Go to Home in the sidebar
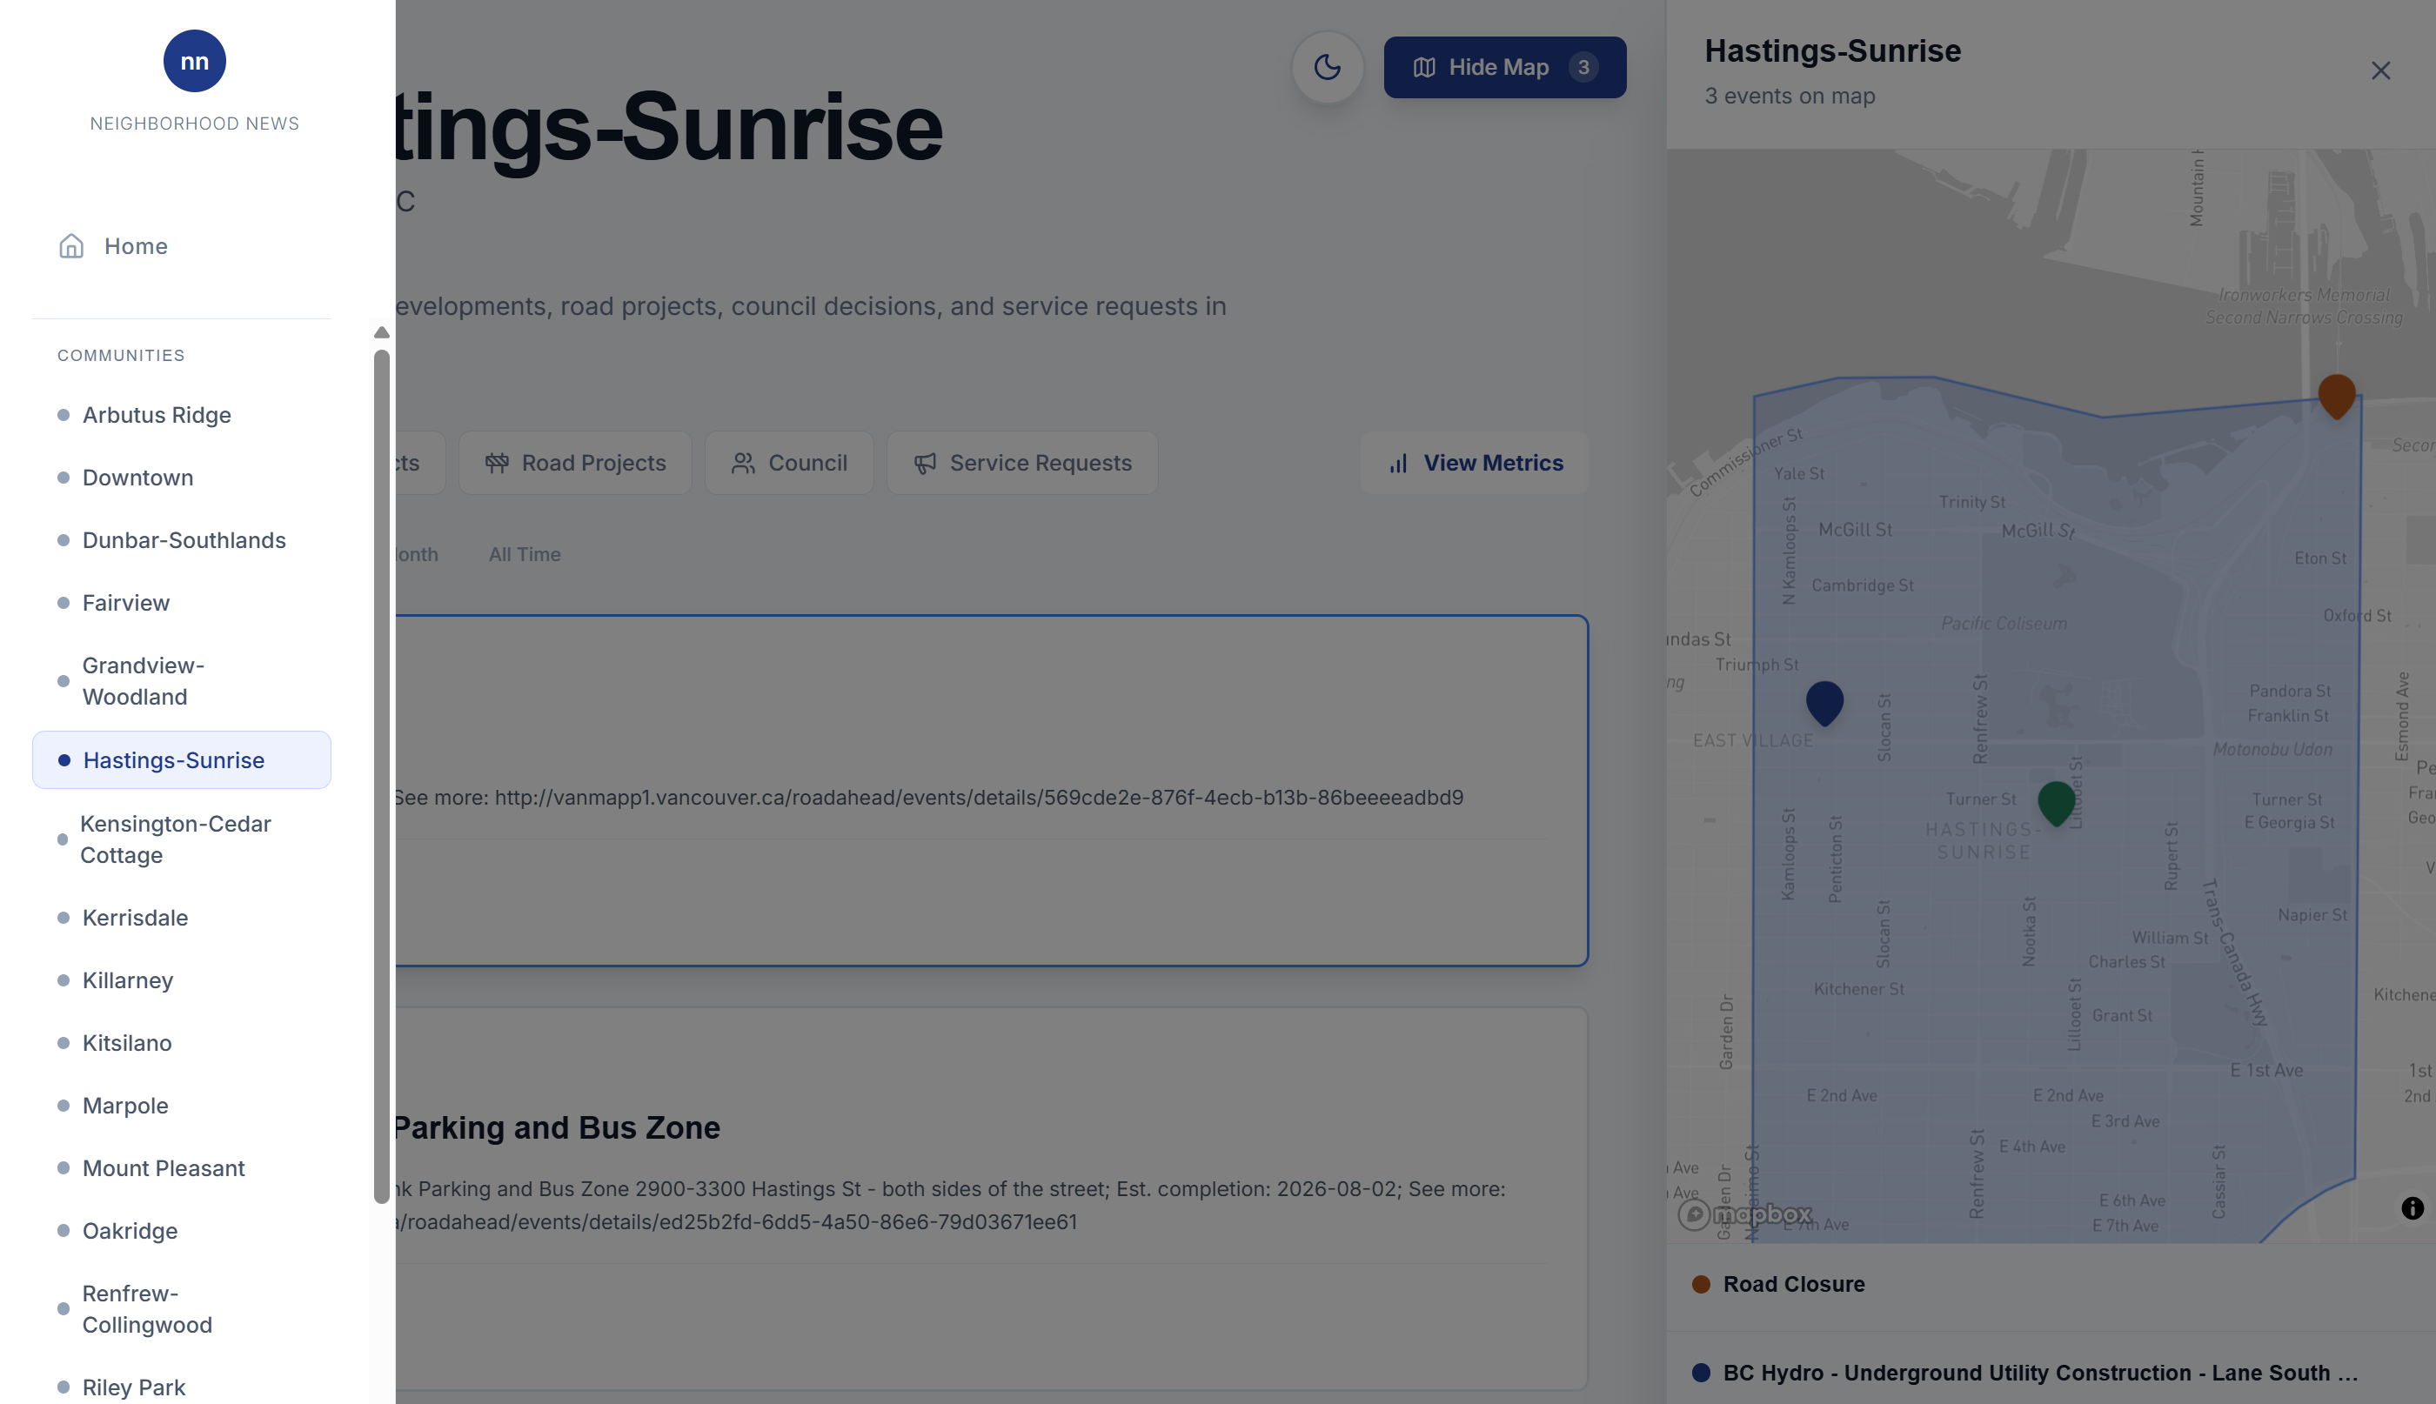Viewport: 2436px width, 1404px height. (x=135, y=247)
